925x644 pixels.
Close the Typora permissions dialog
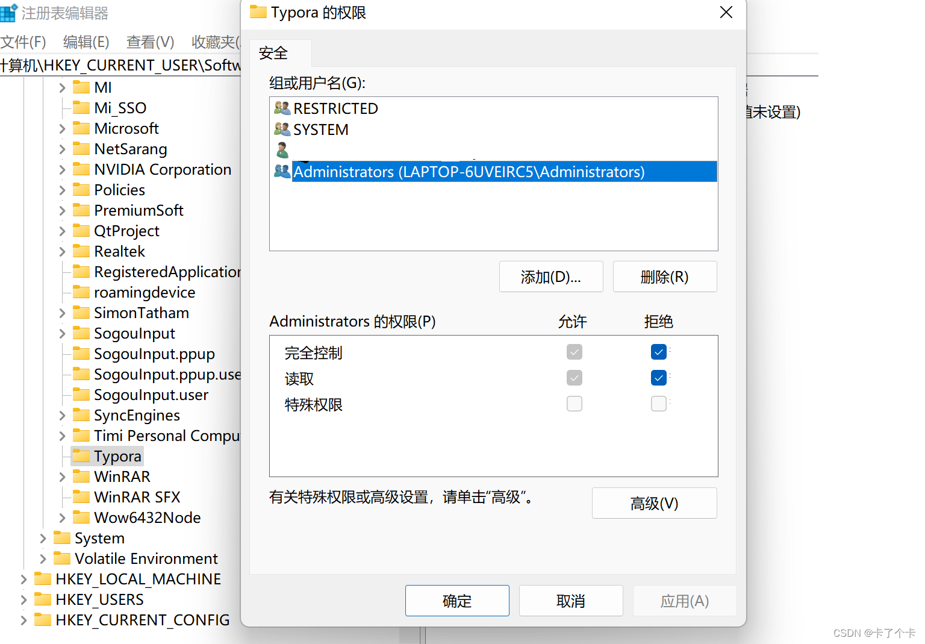point(726,12)
